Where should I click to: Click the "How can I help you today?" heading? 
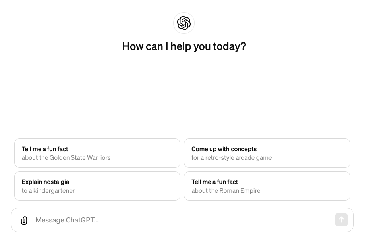coord(184,46)
